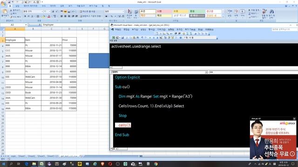Click View Microsoft Excel icon in VBA toolbar
This screenshot has width=298, height=167.
pos(114,38)
